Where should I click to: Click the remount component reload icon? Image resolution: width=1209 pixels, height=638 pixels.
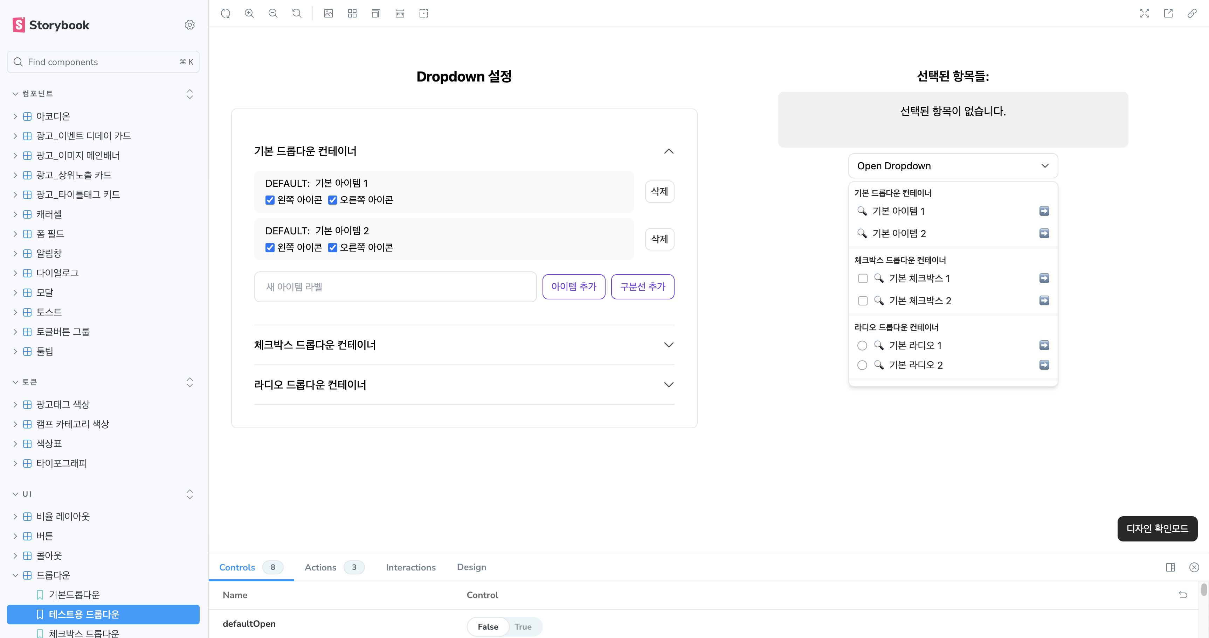click(x=226, y=14)
